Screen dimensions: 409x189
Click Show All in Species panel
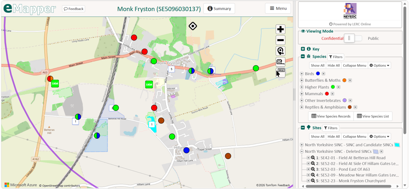point(318,66)
